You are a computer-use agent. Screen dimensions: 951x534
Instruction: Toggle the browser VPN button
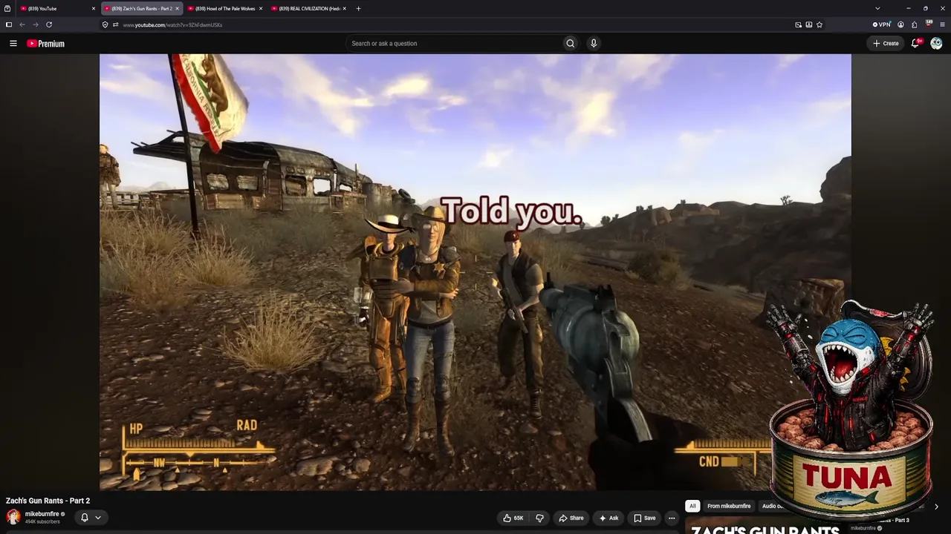click(x=882, y=24)
